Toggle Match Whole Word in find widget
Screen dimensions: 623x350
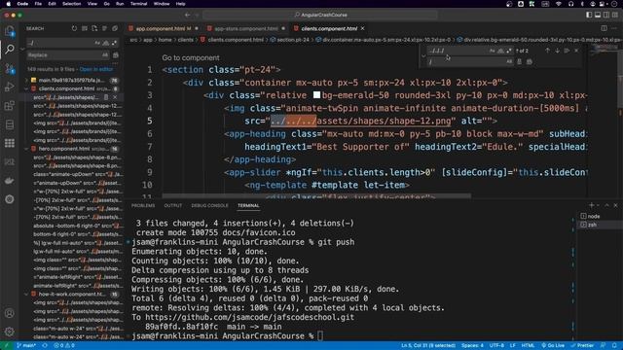coord(500,51)
